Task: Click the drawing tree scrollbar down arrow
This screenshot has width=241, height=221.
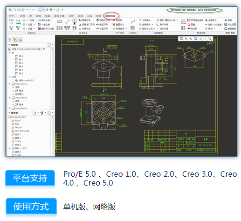Action: 52,108
